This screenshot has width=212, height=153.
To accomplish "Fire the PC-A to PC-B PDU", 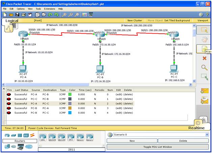I will pos(9,94).
